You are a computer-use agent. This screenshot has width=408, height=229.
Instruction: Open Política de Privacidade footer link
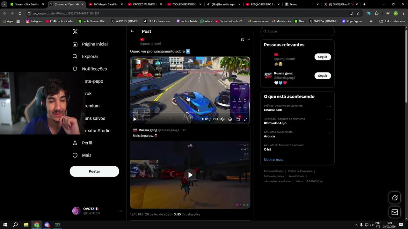[x=300, y=171]
